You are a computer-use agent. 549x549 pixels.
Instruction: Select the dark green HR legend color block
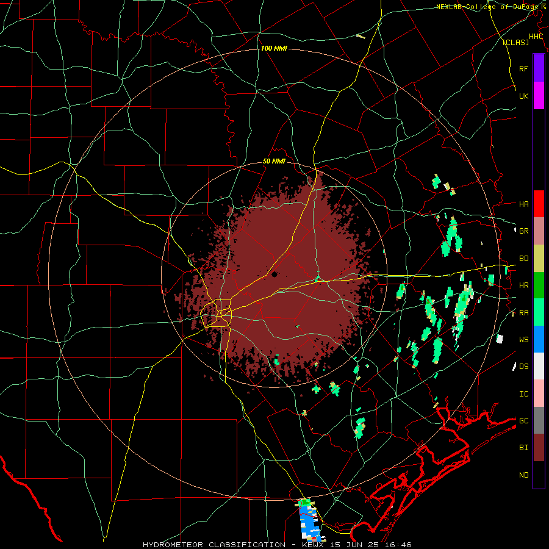click(539, 285)
